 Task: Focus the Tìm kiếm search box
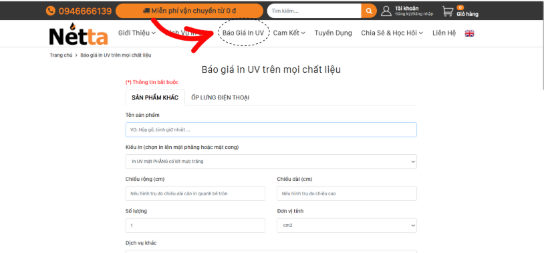coord(314,11)
